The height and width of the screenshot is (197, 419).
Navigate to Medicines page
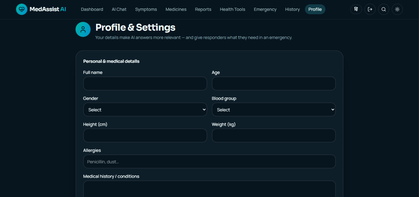(x=176, y=9)
